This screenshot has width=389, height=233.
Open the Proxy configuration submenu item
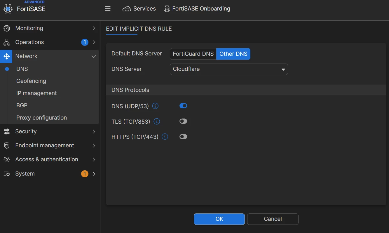click(x=41, y=118)
